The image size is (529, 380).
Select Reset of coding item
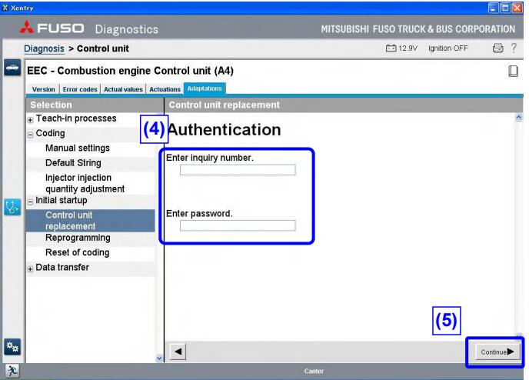click(77, 253)
